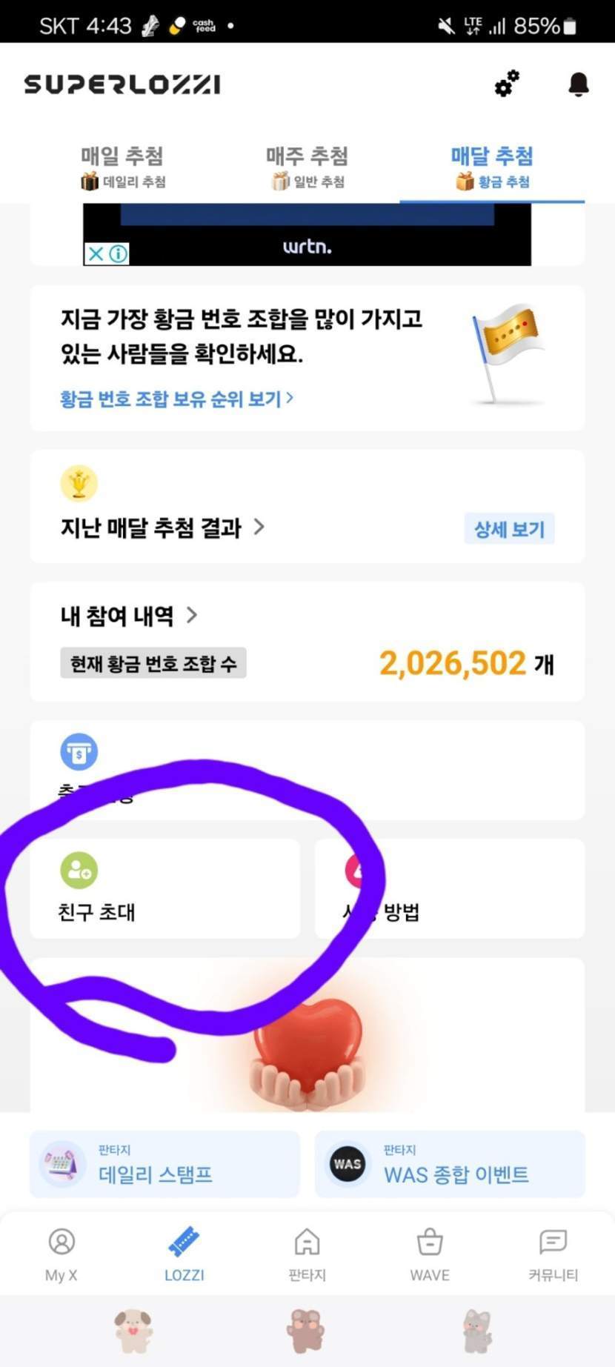Image resolution: width=615 pixels, height=1367 pixels.
Task: Tap the blue withdrawal ATM icon
Action: point(79,752)
